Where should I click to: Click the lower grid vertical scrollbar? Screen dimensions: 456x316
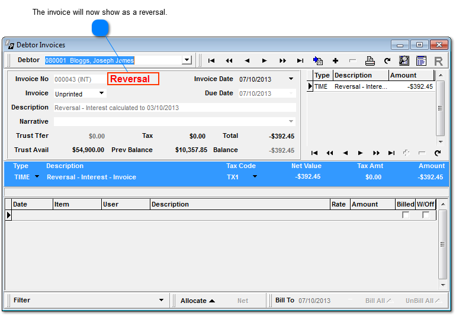coord(442,245)
